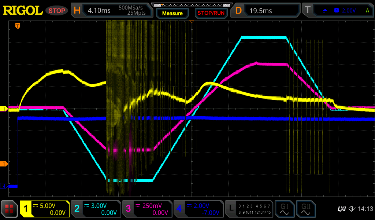Open the Measure menu
The width and height of the screenshot is (375, 220).
click(x=172, y=13)
